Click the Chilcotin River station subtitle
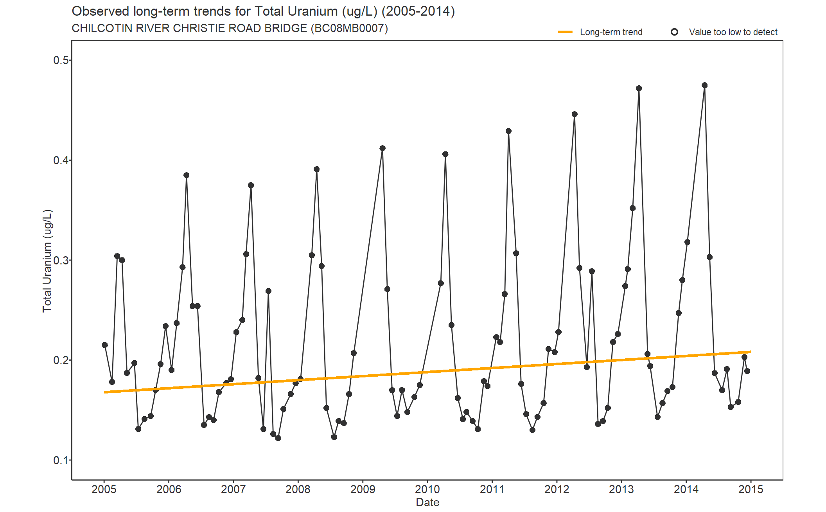 pyautogui.click(x=230, y=29)
